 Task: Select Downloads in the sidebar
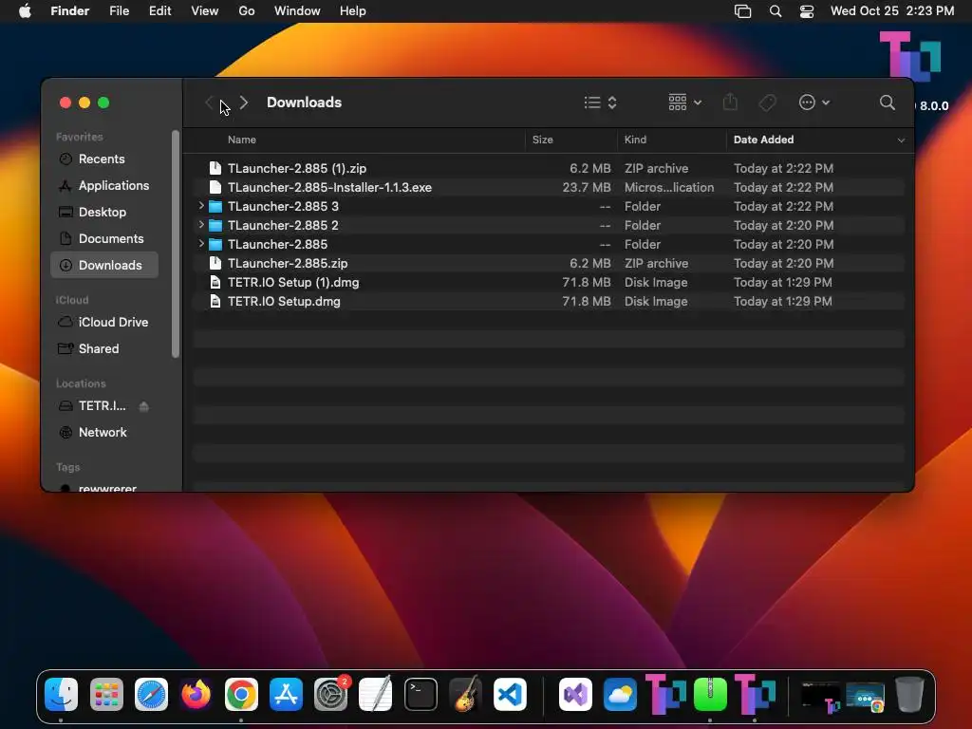(104, 266)
